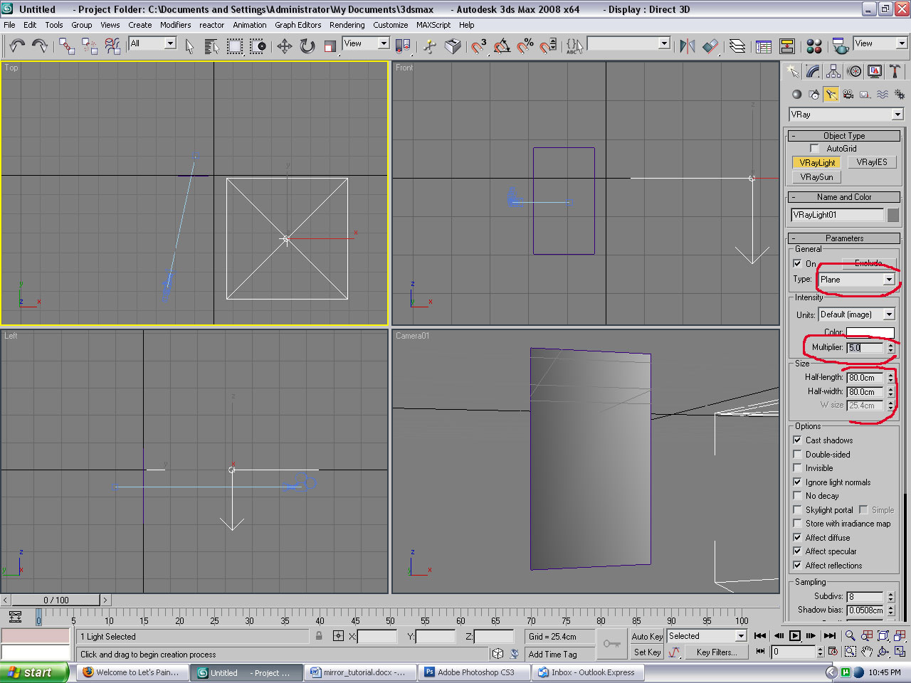Select the Move tool in toolbar
The image size is (911, 683).
coord(285,47)
